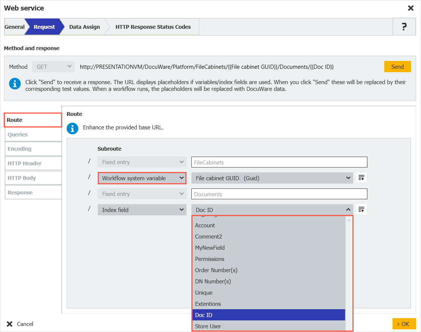
Task: Click the info icon beside the Send instructions
Action: coord(15,84)
